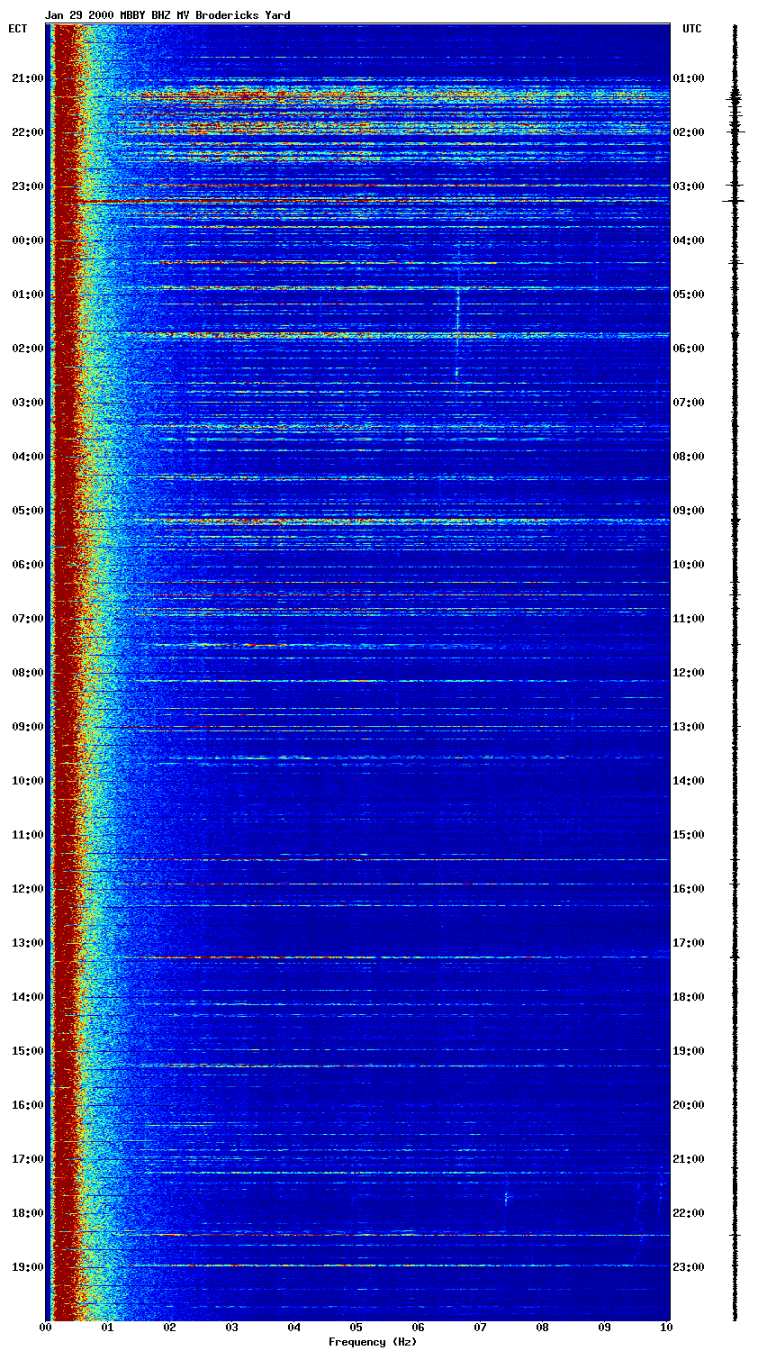Click the 16:00 ECT time label
The height and width of the screenshot is (1351, 767).
[x=28, y=1105]
